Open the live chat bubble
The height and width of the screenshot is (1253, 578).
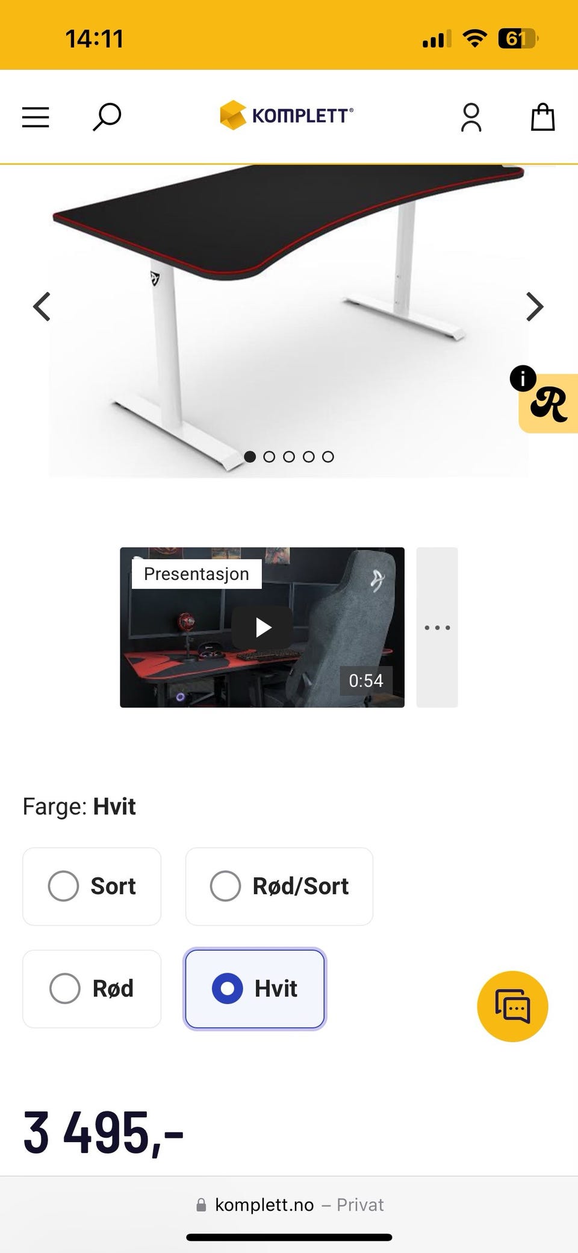(x=512, y=1006)
